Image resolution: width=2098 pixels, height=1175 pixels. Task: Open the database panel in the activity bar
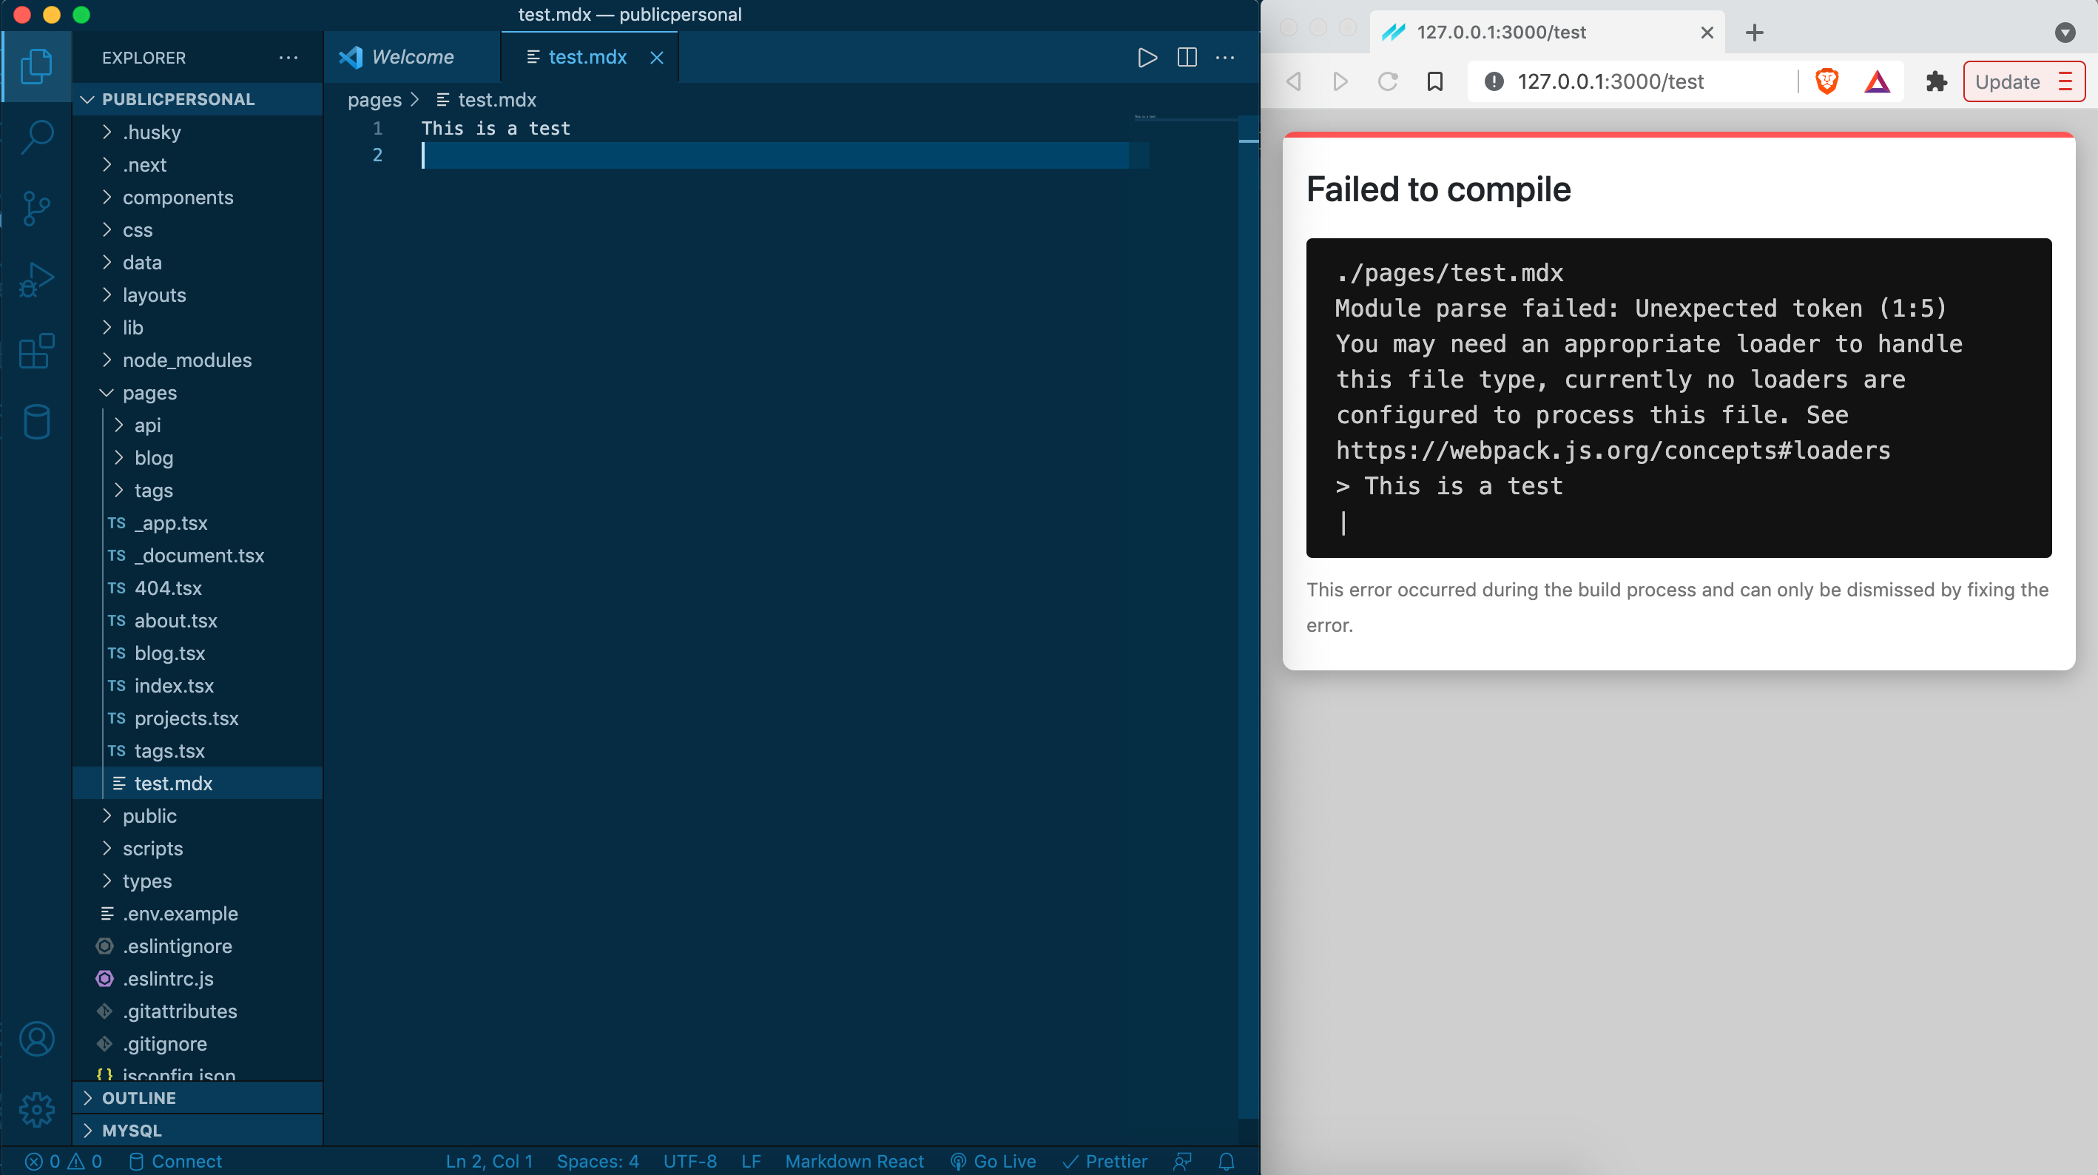[37, 421]
